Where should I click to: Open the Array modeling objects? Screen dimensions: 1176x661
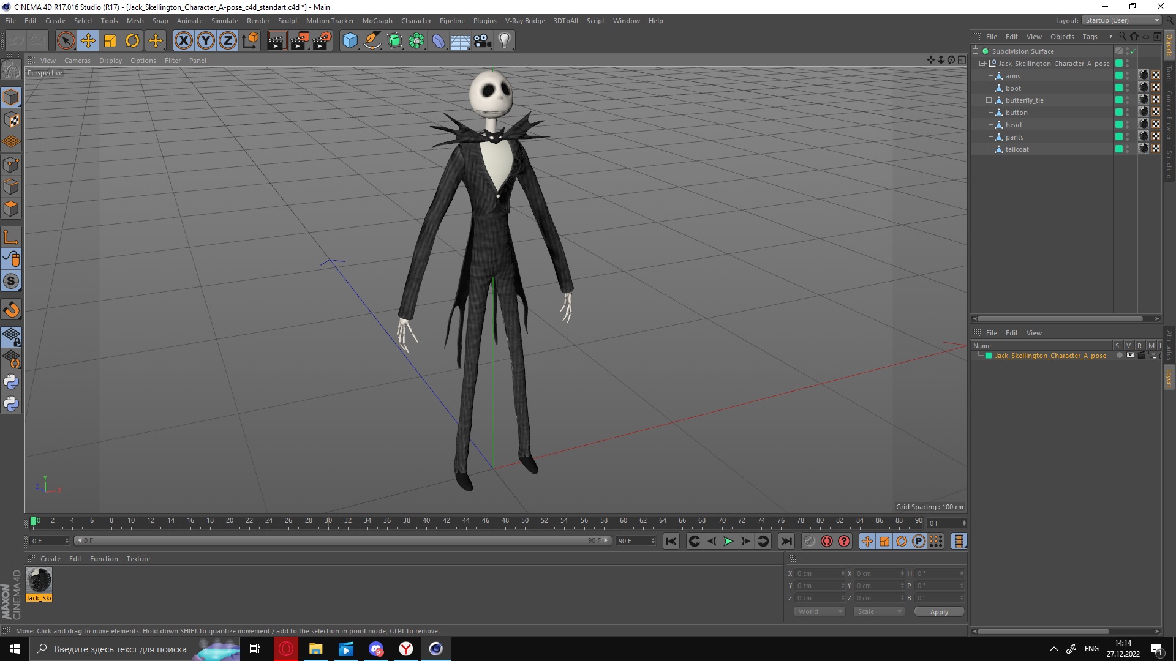click(417, 41)
